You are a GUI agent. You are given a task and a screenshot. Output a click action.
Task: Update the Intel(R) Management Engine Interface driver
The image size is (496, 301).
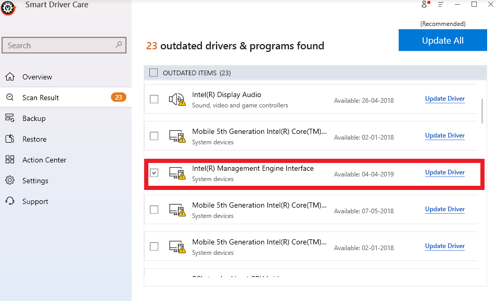click(x=444, y=172)
